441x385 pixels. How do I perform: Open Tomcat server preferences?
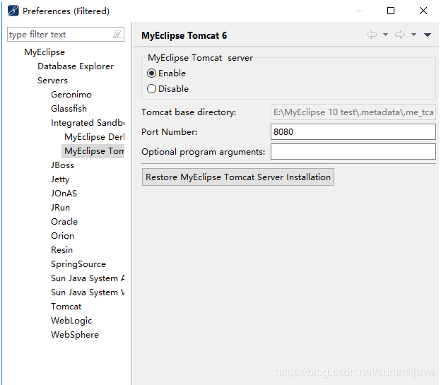pos(66,307)
